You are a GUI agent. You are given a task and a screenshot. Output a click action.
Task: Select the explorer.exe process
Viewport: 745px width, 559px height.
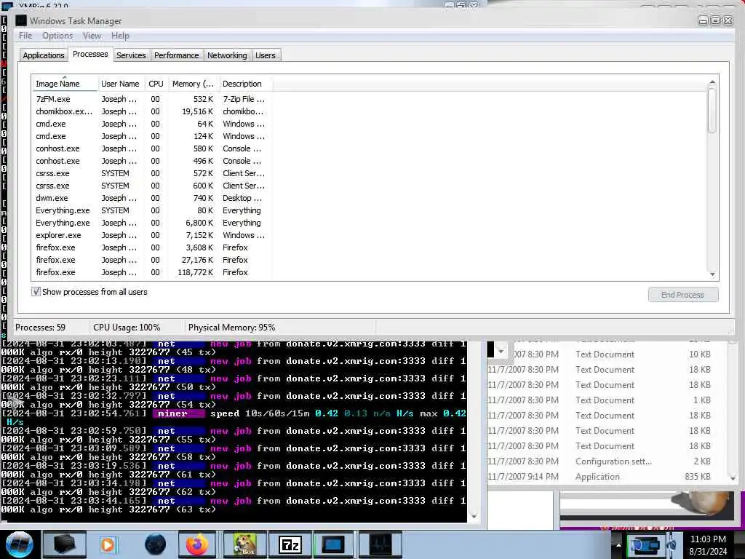pos(151,235)
